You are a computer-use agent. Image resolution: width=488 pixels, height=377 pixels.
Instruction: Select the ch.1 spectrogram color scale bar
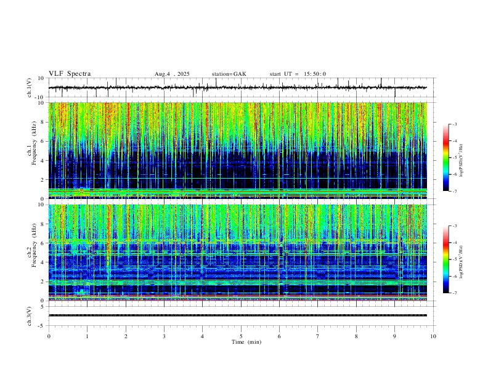445,158
